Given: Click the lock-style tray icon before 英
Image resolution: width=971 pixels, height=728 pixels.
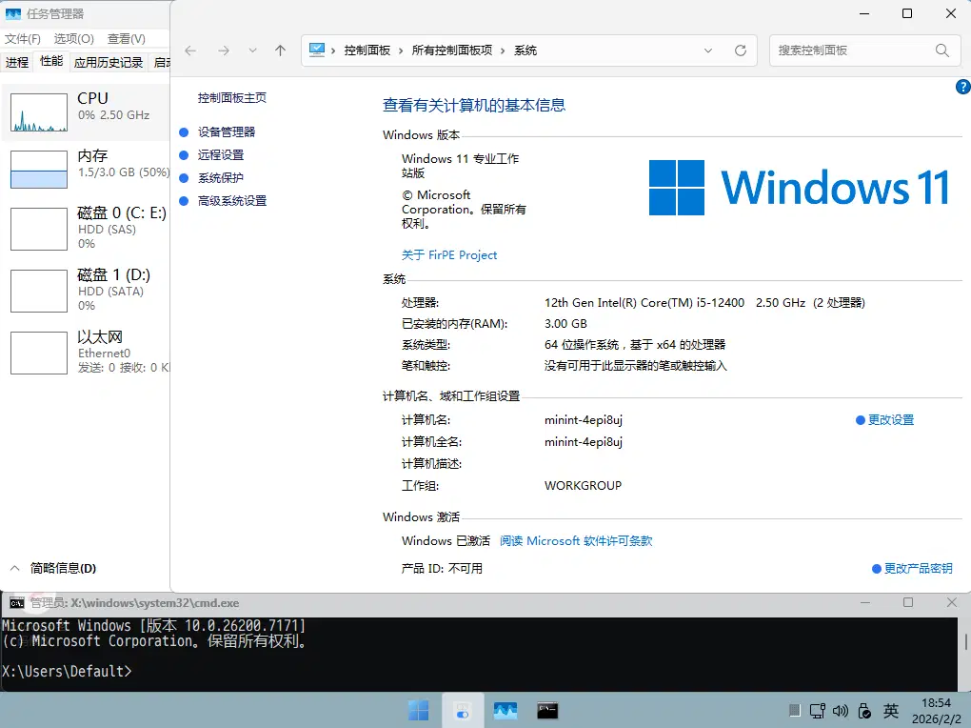Looking at the screenshot, I should (864, 711).
